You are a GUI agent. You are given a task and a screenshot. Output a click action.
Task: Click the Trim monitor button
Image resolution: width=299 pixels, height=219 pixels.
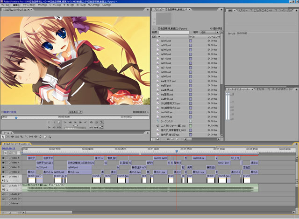[101, 127]
